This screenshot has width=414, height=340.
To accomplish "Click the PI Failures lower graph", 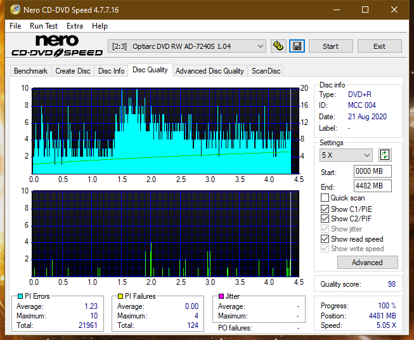I will tap(165, 233).
